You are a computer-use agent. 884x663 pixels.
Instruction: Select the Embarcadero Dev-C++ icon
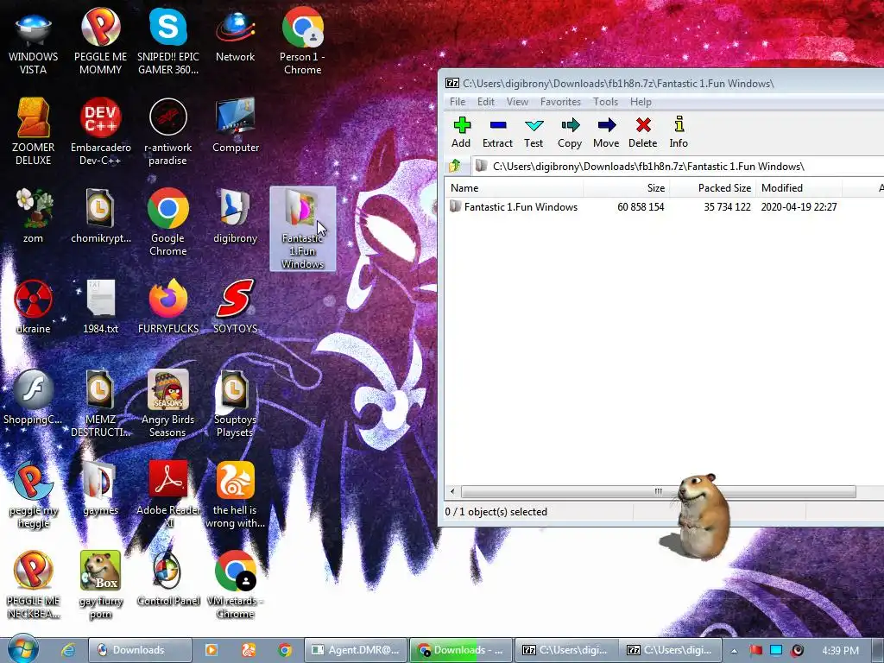100,132
